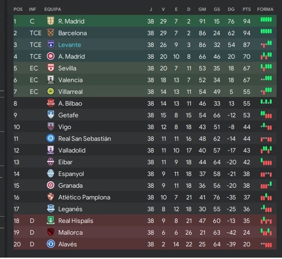This screenshot has width=282, height=259.
Task: Select the Real San Sebastián team name
Action: 85,139
